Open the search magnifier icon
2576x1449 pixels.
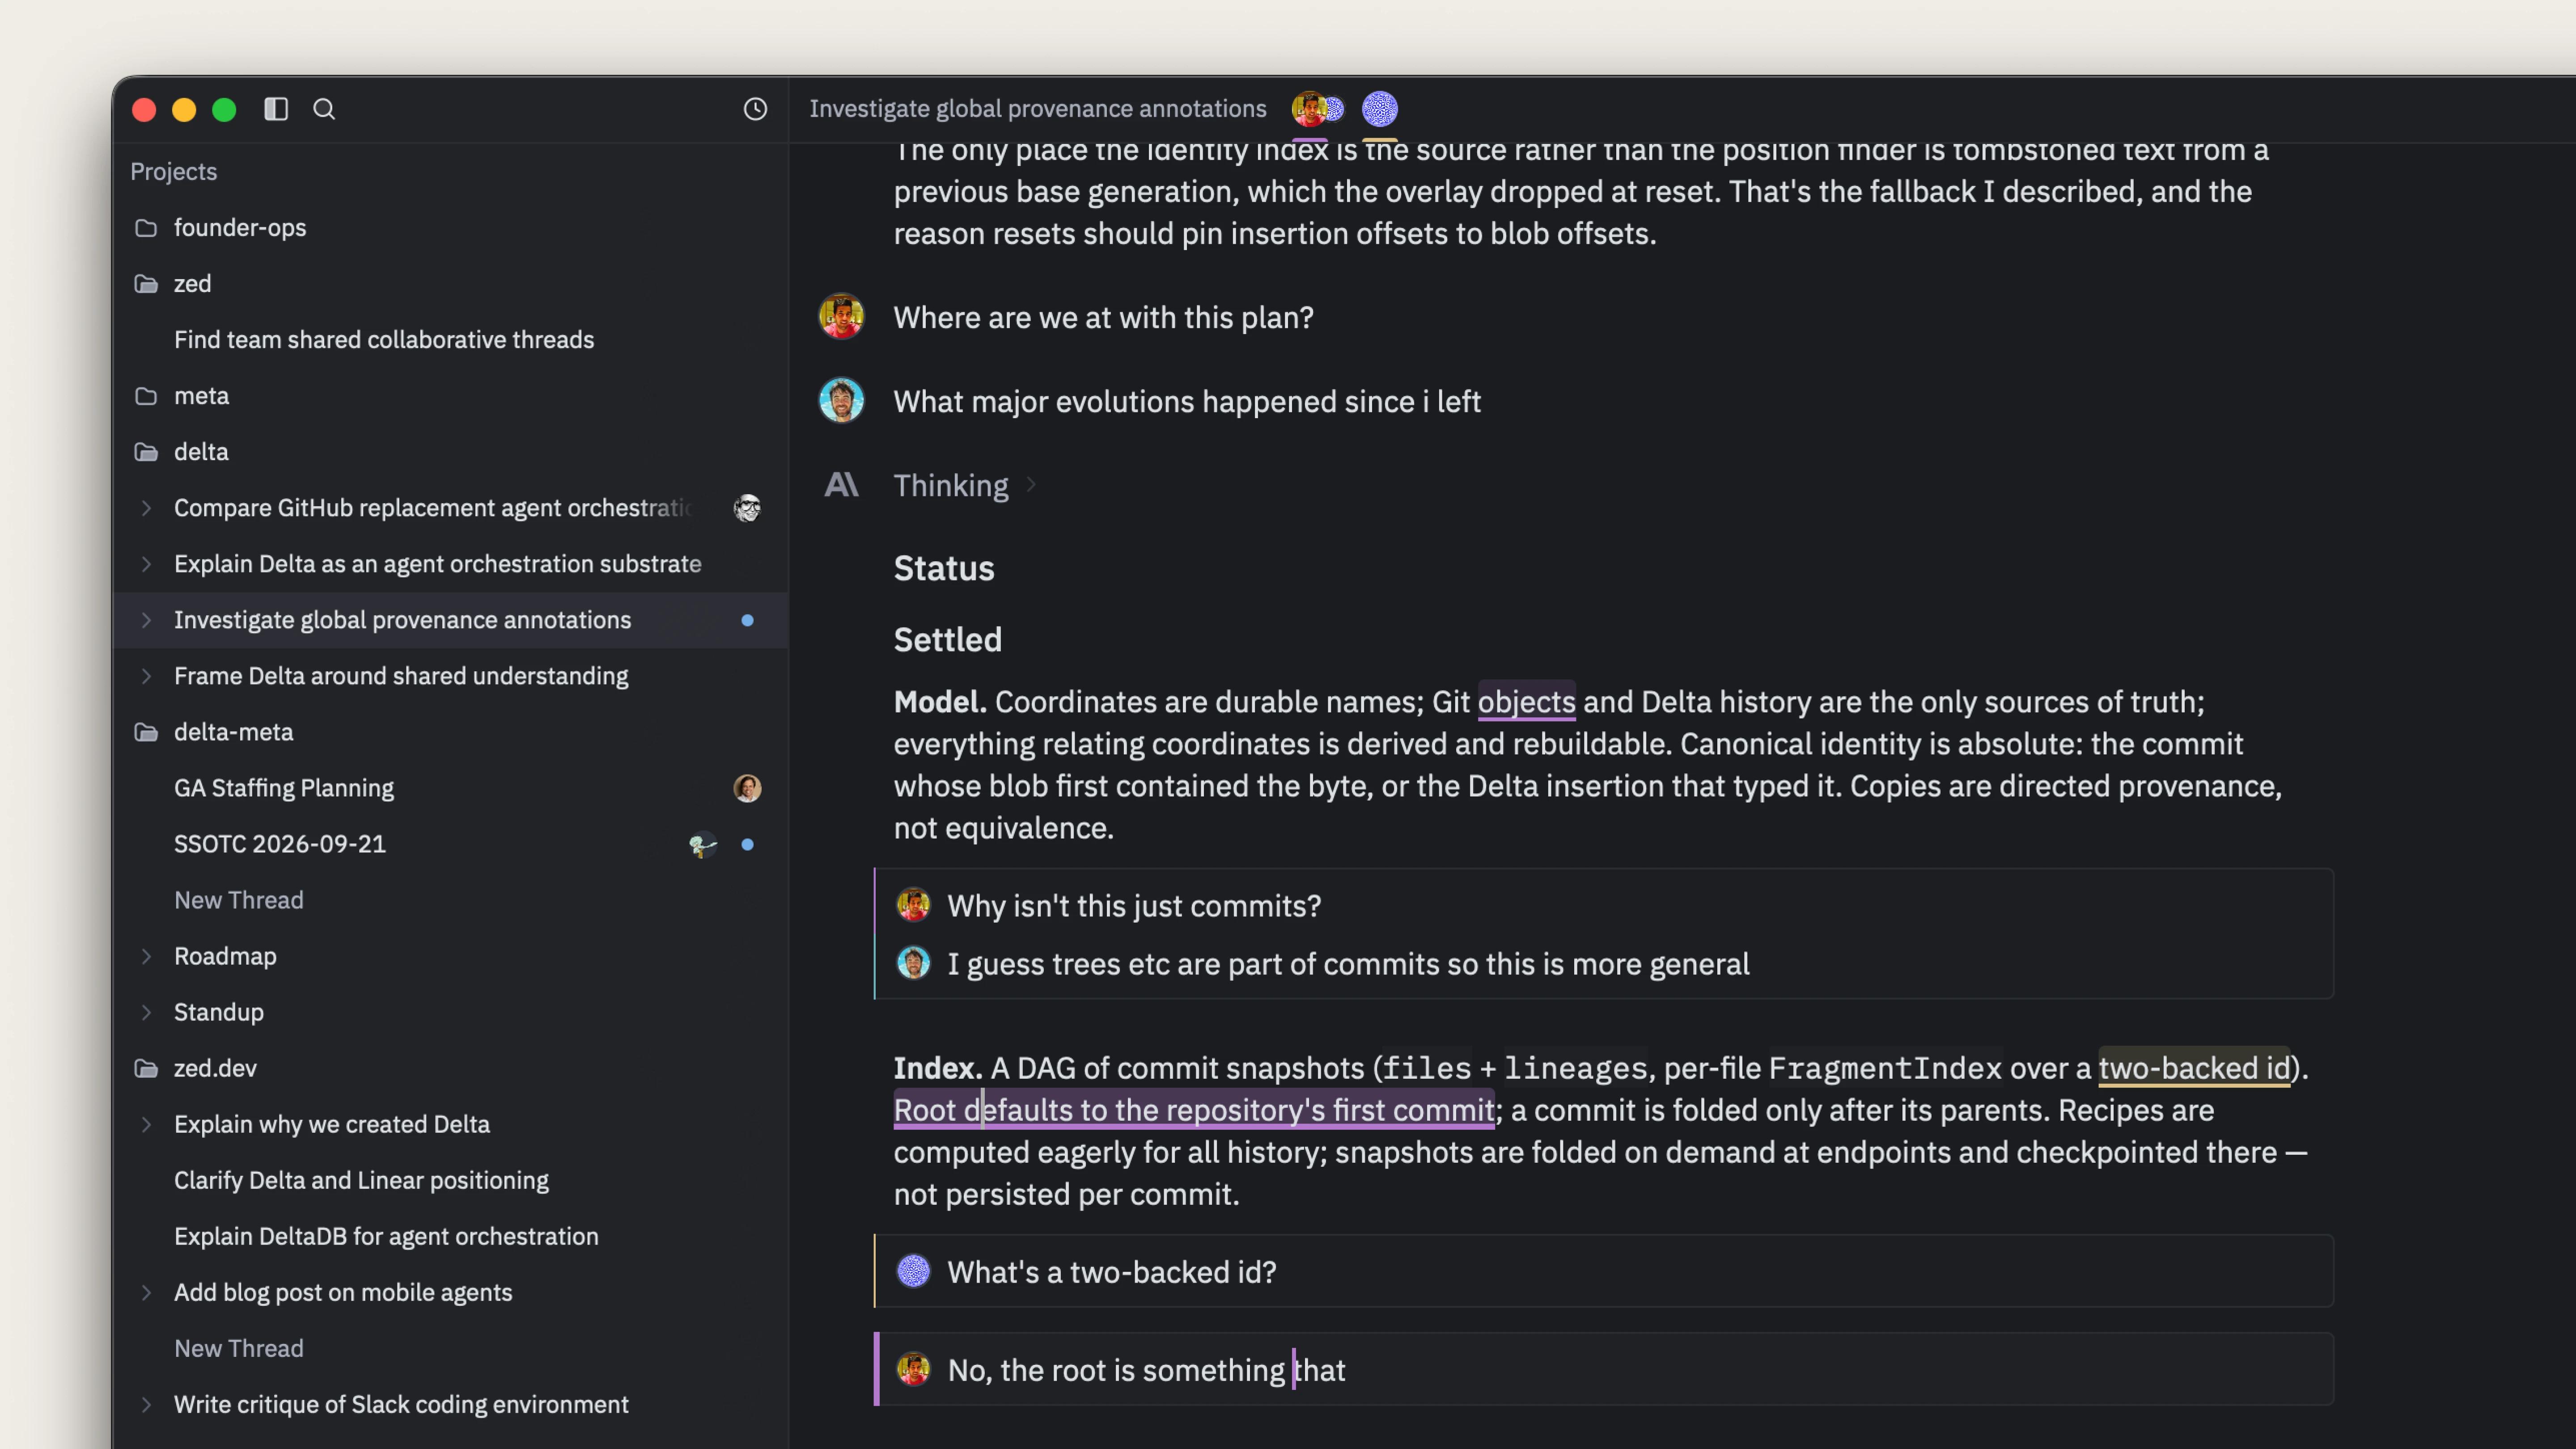tap(324, 109)
